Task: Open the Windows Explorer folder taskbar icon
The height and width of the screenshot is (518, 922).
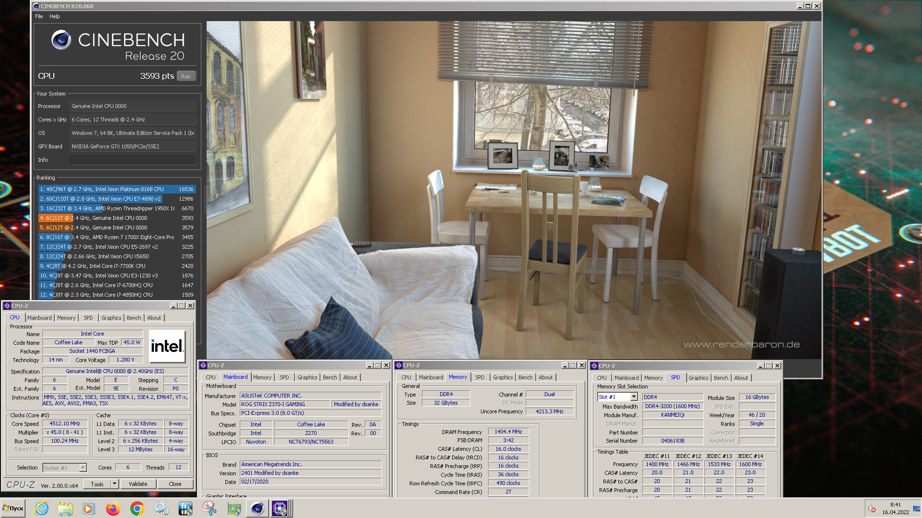Action: click(65, 508)
